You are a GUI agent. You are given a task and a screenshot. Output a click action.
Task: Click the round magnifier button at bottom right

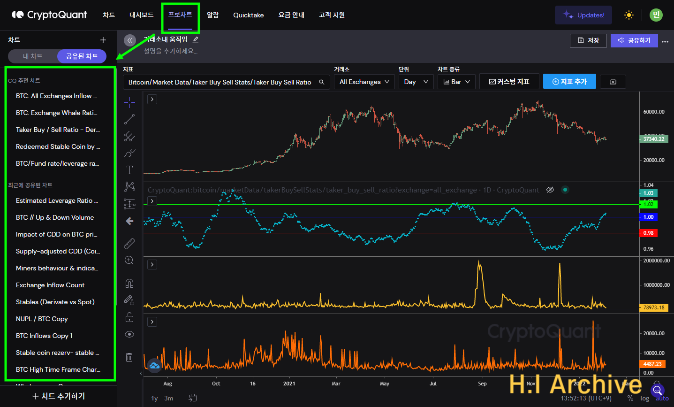(x=658, y=390)
